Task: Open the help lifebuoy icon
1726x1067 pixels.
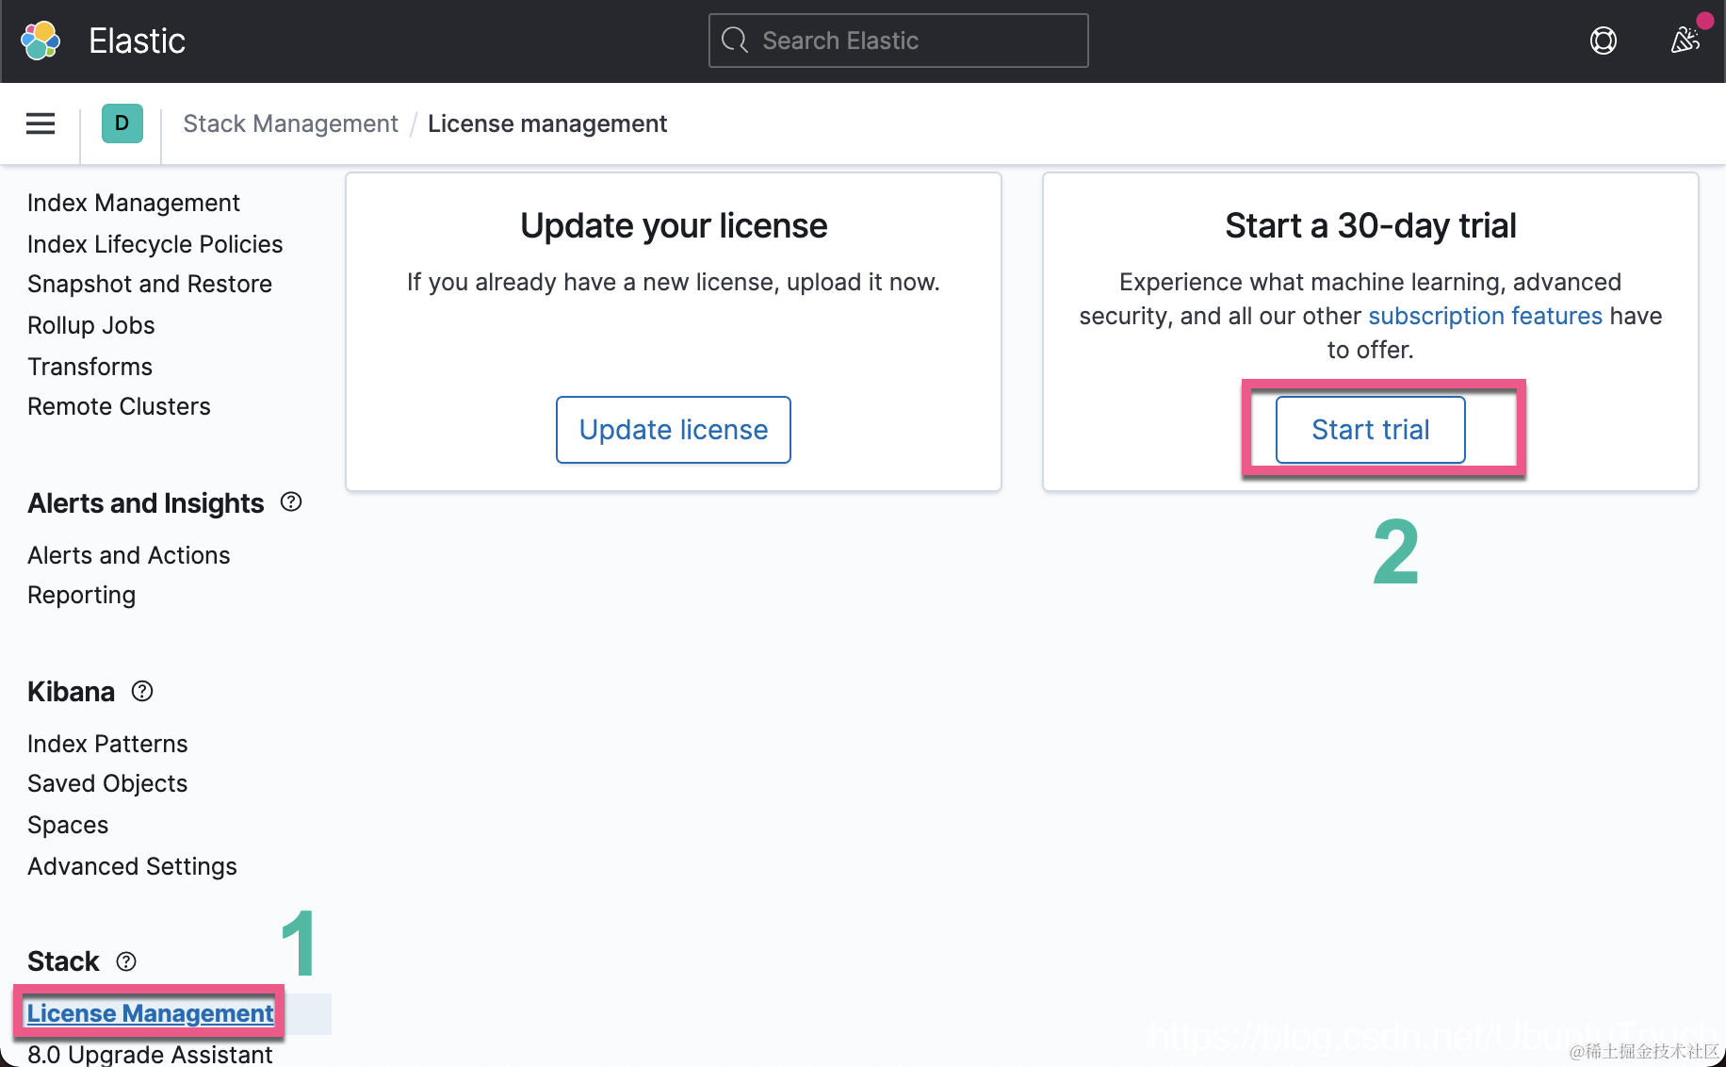Action: pos(1604,41)
